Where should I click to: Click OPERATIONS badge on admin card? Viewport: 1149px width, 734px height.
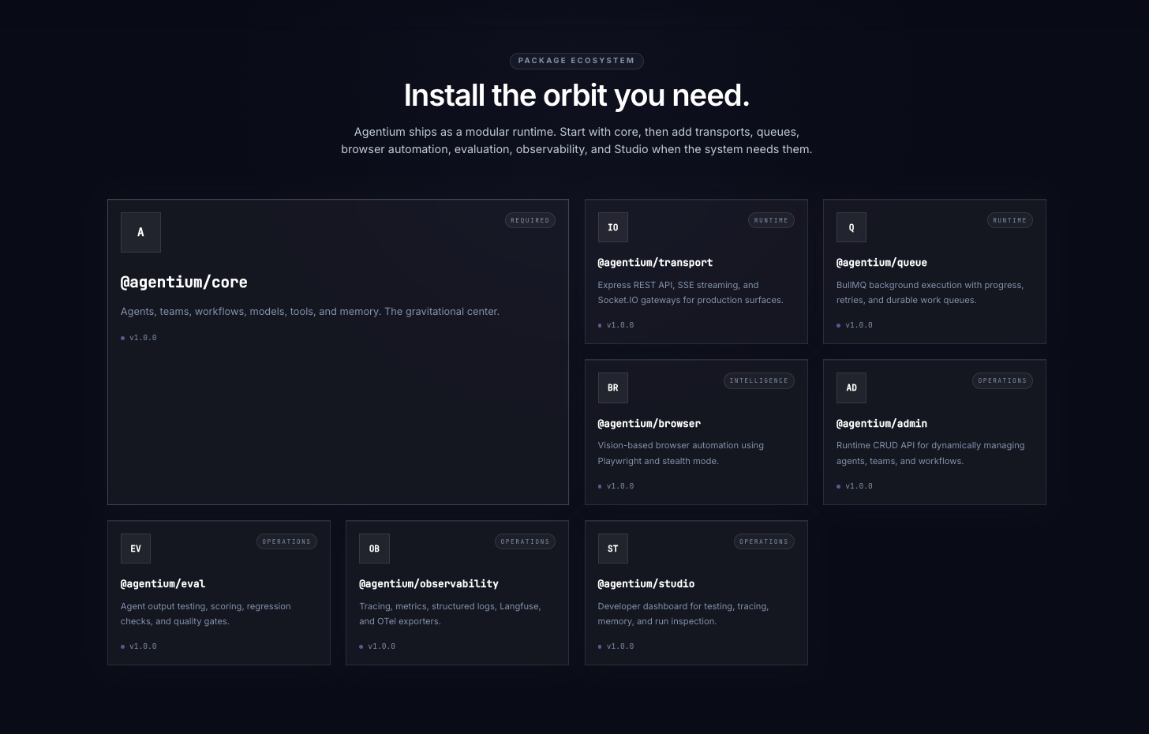pyautogui.click(x=1002, y=380)
